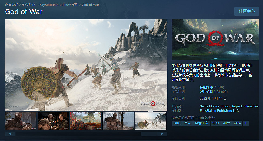This screenshot has height=141, width=263.
Task: Select the 剧情丰富 tag
Action: click(x=202, y=123)
